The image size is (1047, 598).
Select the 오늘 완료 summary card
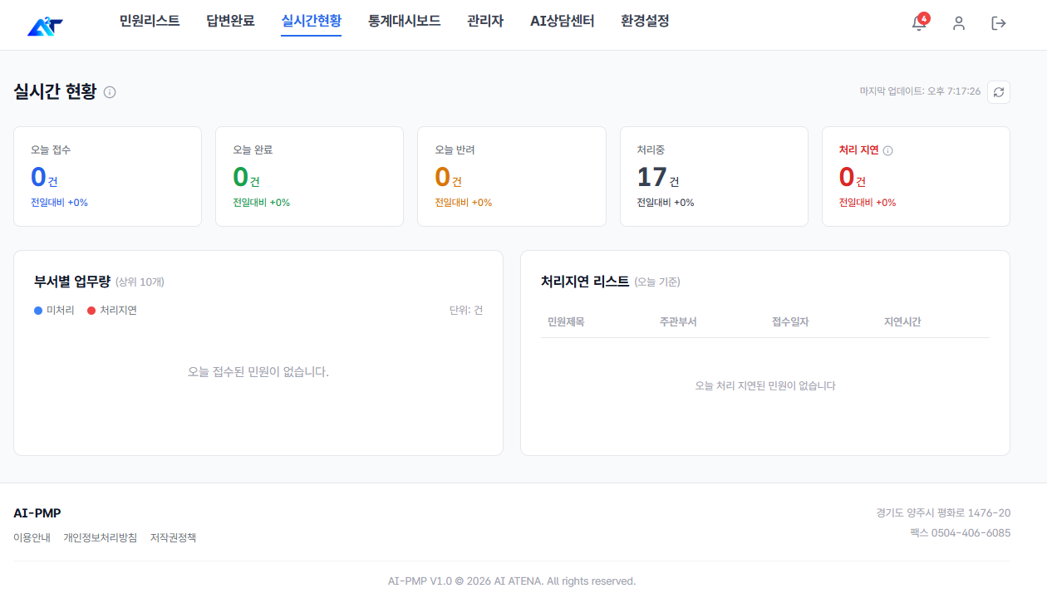[309, 176]
